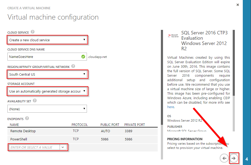This screenshot has height=165, width=251.
Task: Click the 'CREATE A VIRTUAL MACHINE' breadcrumb text
Action: point(29,8)
